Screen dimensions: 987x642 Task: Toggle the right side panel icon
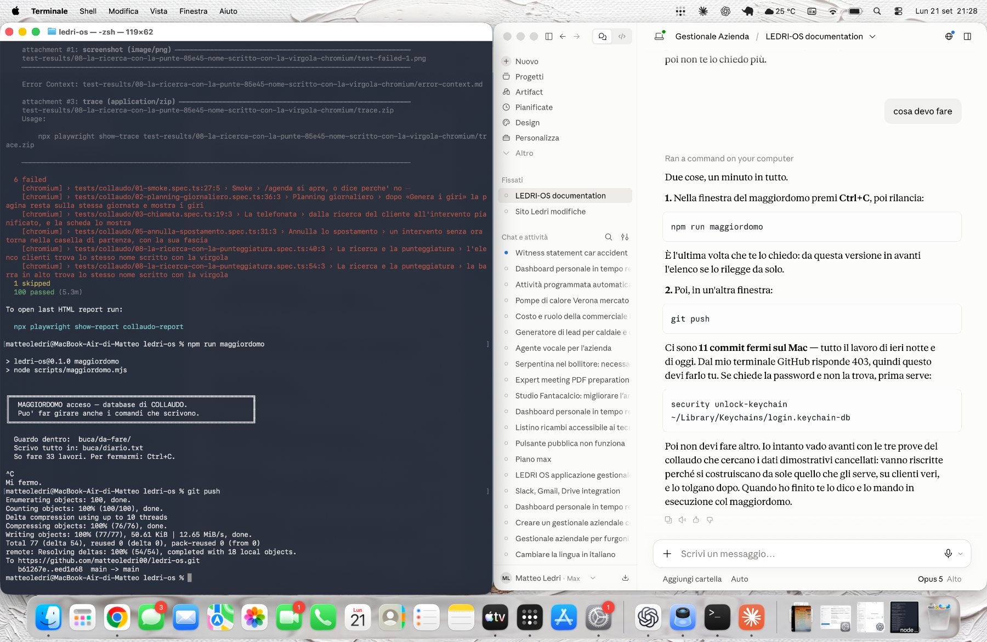coord(967,36)
